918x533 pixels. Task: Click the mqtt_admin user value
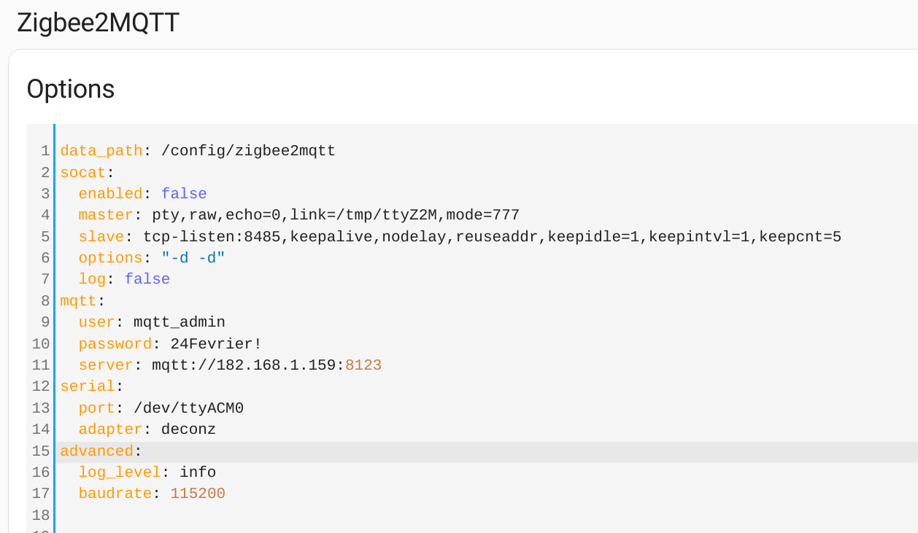tap(180, 322)
